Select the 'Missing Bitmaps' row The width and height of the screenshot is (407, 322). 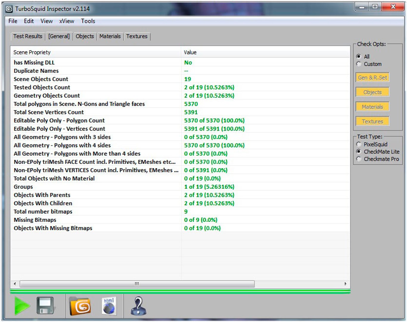[180, 220]
